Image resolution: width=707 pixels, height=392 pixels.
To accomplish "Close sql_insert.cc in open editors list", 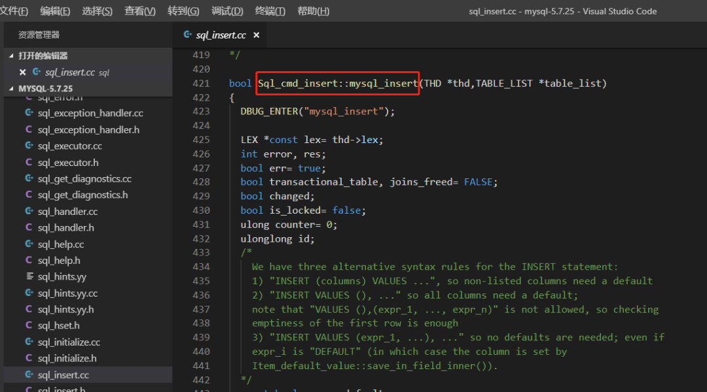I will pos(22,72).
